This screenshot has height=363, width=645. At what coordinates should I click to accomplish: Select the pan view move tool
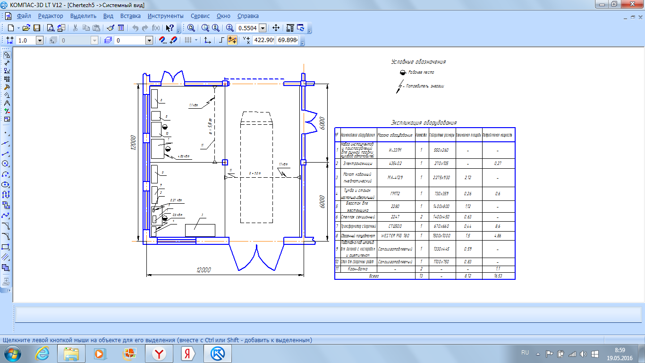coord(276,28)
